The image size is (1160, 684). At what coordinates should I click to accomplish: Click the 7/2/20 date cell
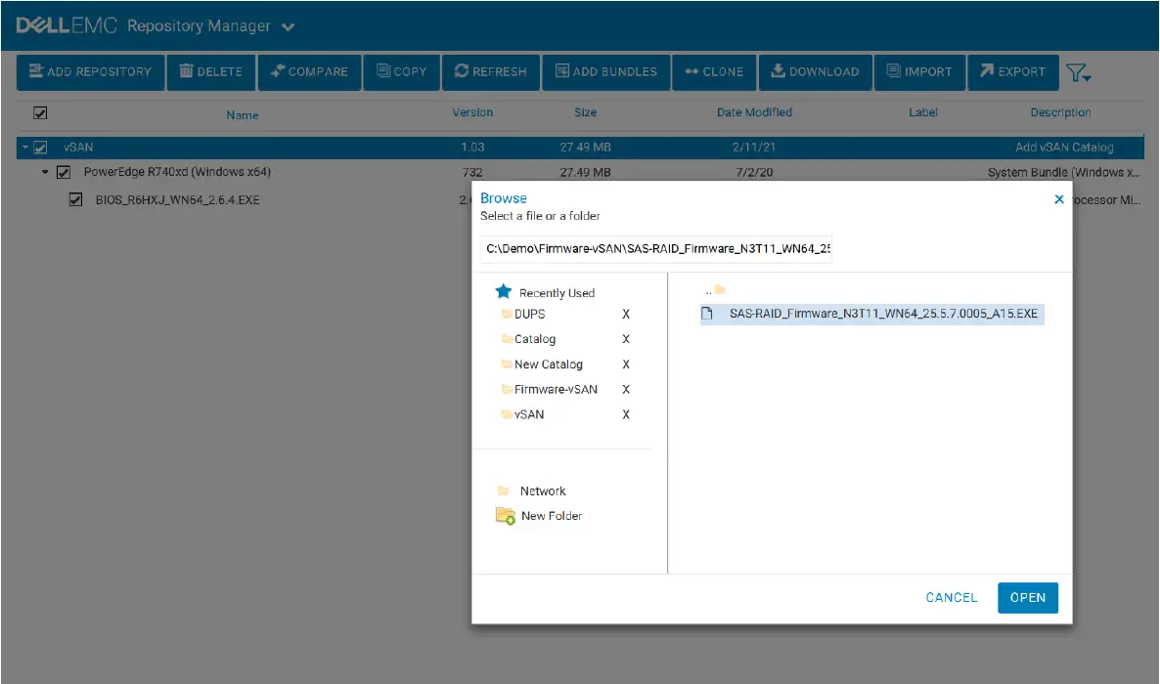(x=754, y=172)
